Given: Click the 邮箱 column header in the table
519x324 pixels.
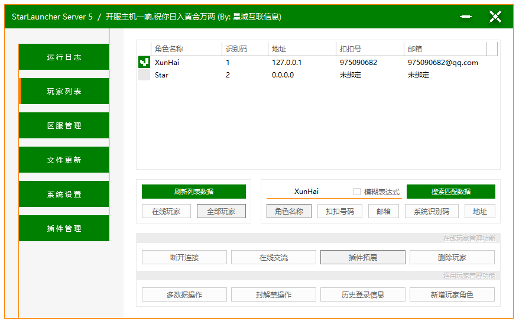Looking at the screenshot, I should pos(446,48).
